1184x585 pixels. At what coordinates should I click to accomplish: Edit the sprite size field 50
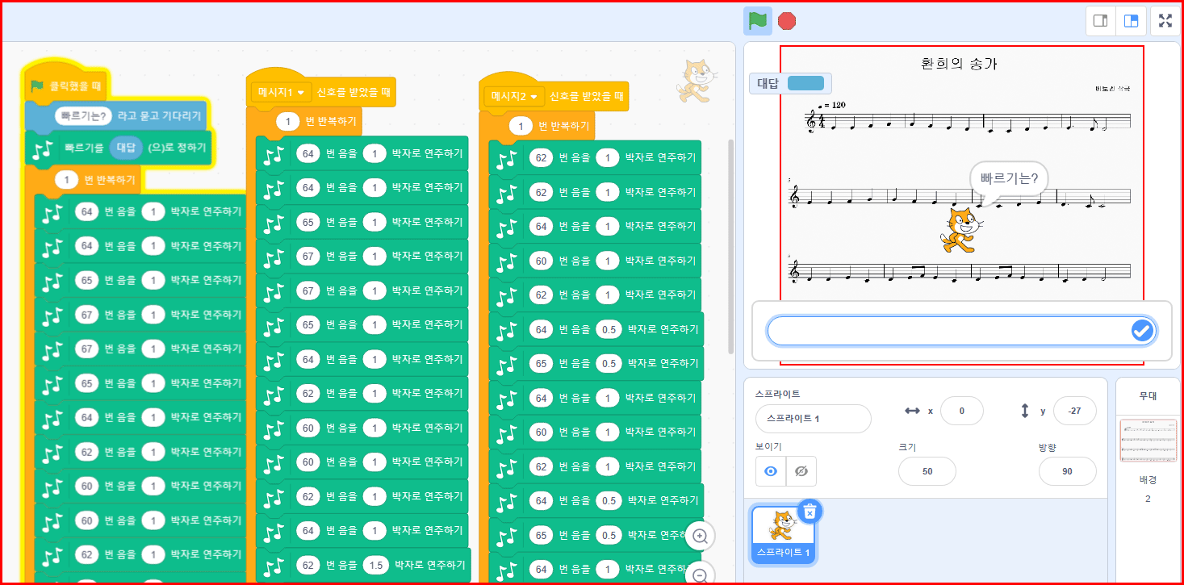click(927, 471)
